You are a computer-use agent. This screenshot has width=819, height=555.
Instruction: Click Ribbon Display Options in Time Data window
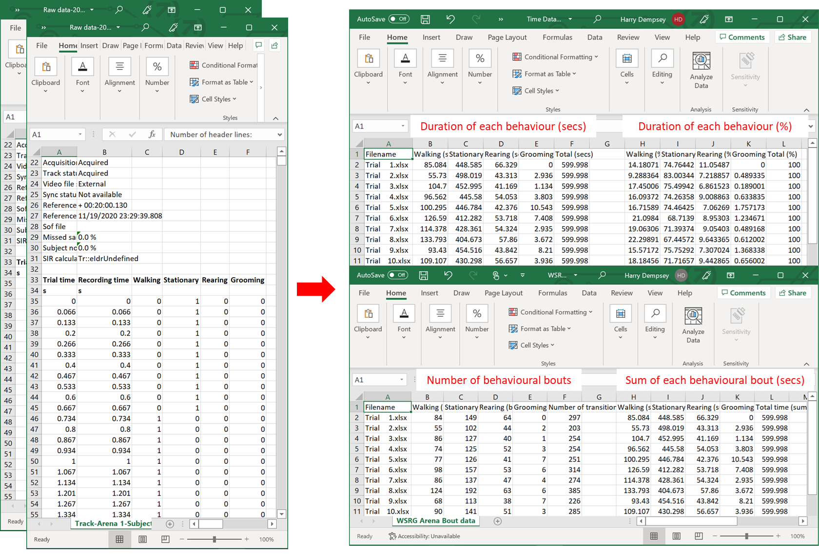729,19
